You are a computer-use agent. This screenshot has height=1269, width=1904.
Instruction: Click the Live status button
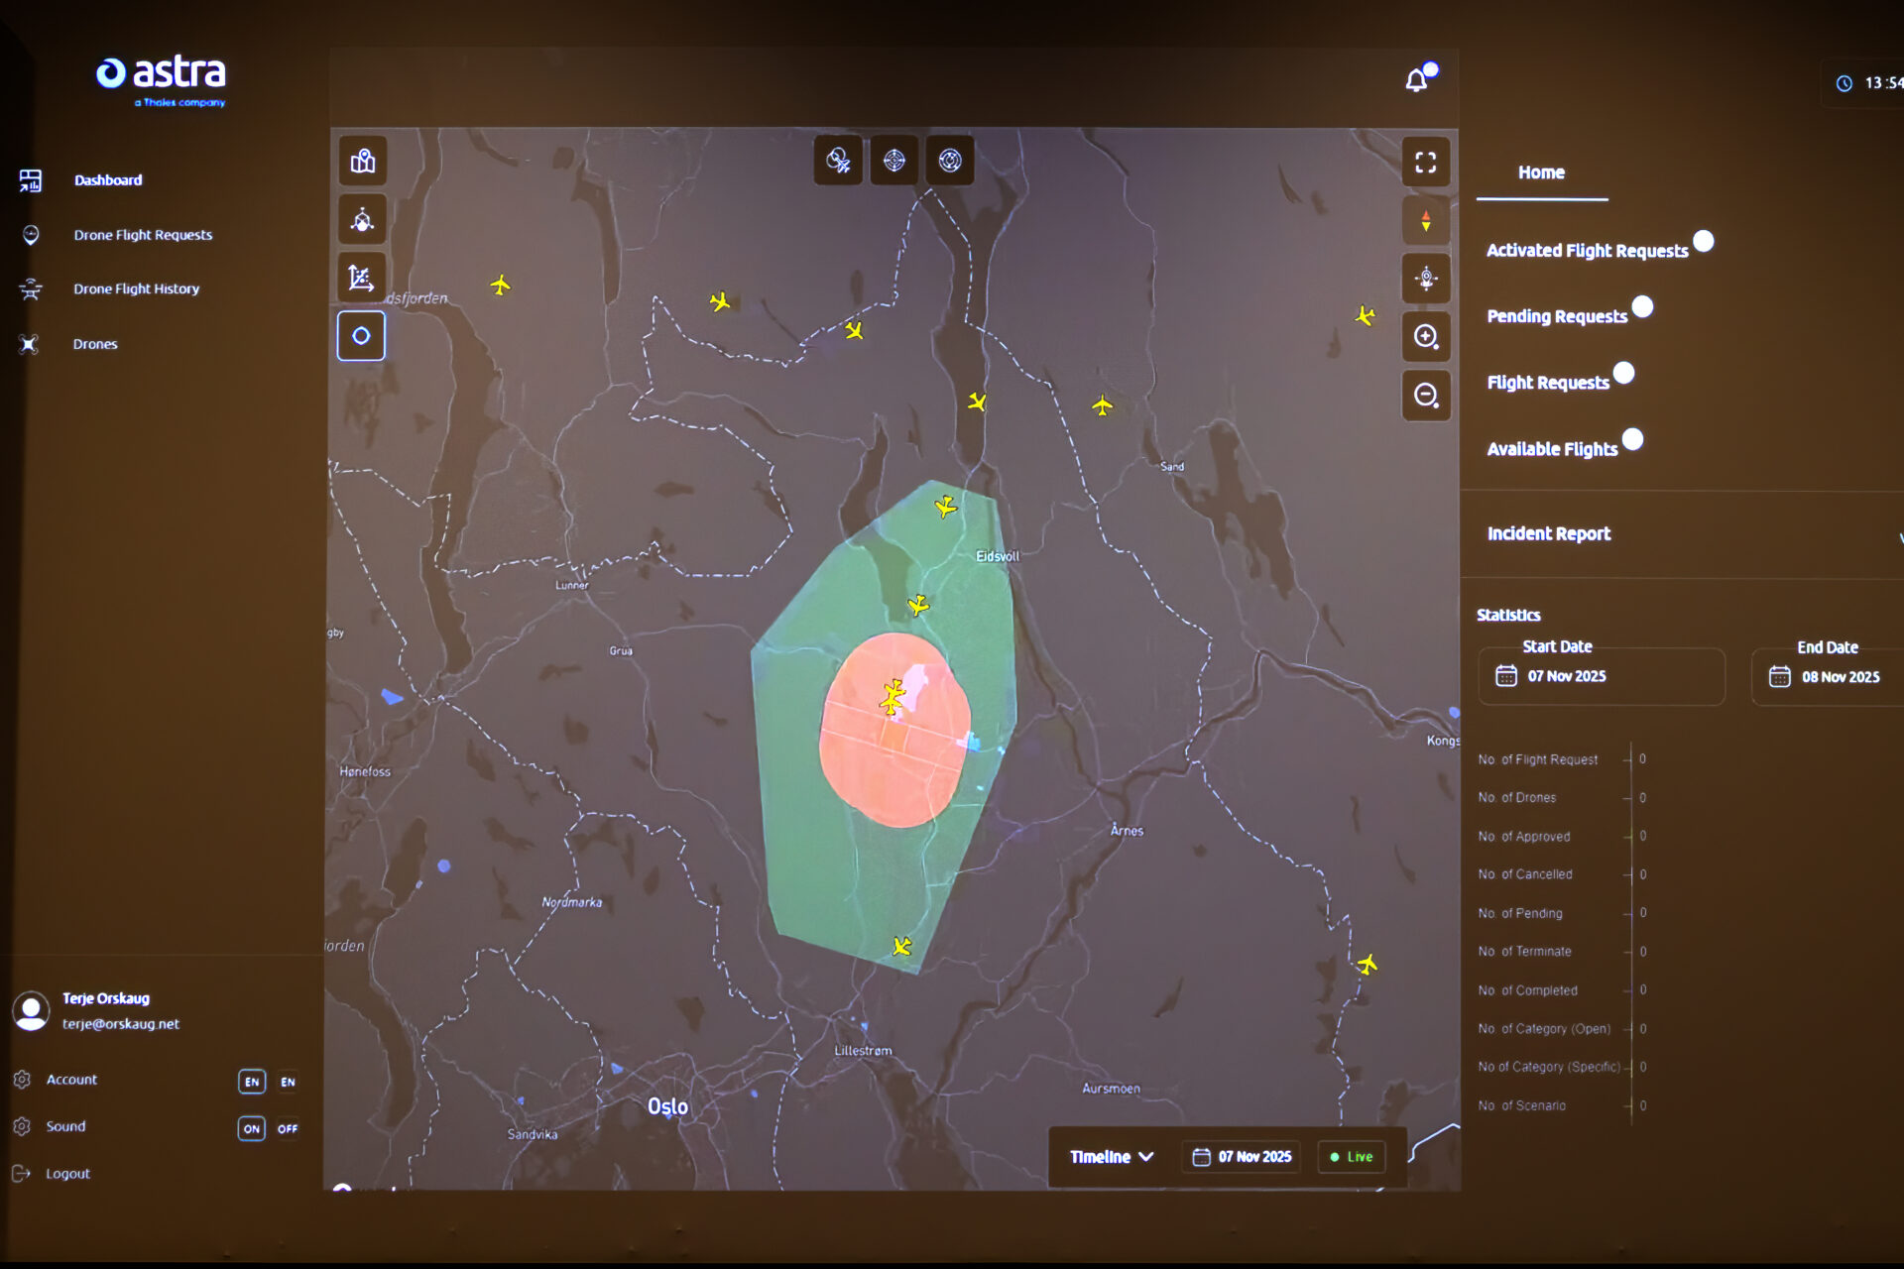pos(1352,1157)
